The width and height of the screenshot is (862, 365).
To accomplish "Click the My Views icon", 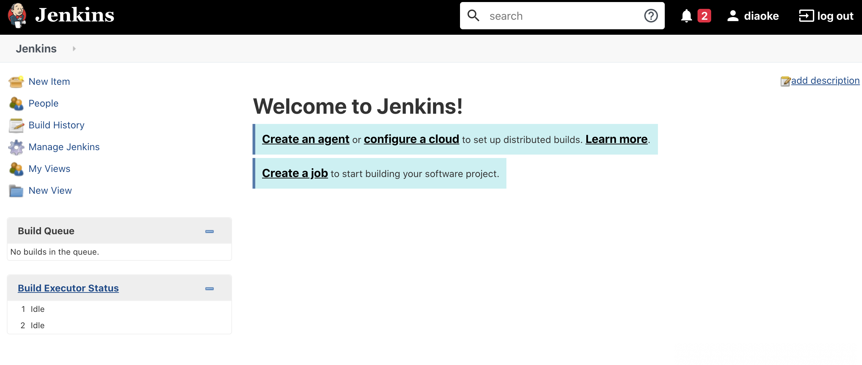I will (16, 169).
